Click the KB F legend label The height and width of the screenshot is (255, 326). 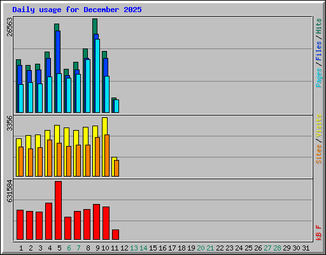319,233
